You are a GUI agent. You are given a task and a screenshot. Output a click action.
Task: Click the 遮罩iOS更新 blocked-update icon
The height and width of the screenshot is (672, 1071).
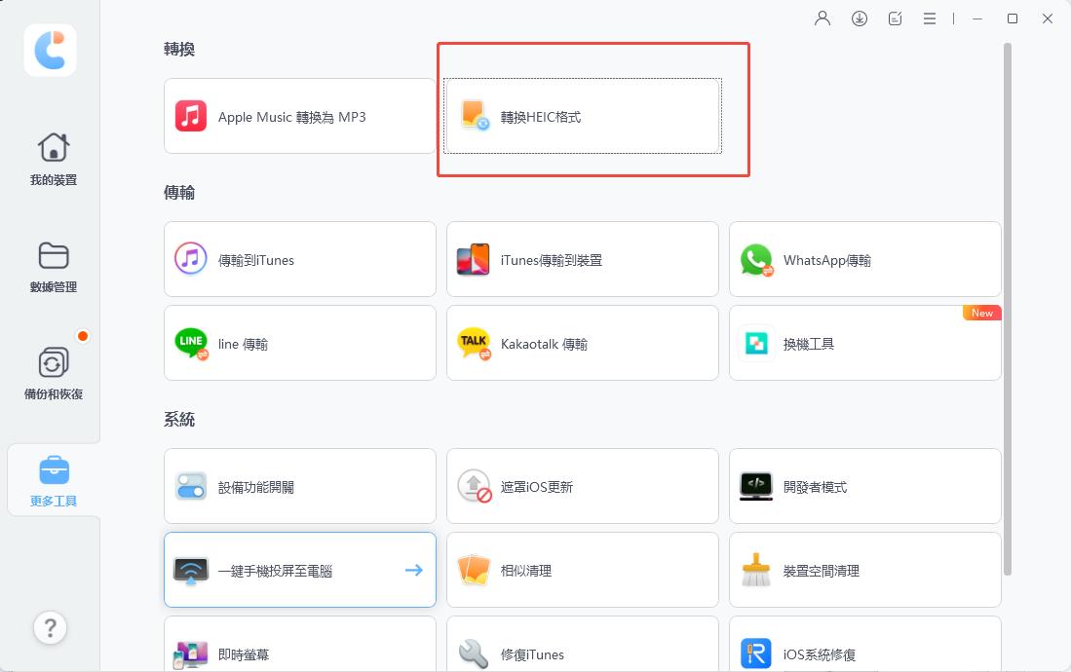pos(474,486)
